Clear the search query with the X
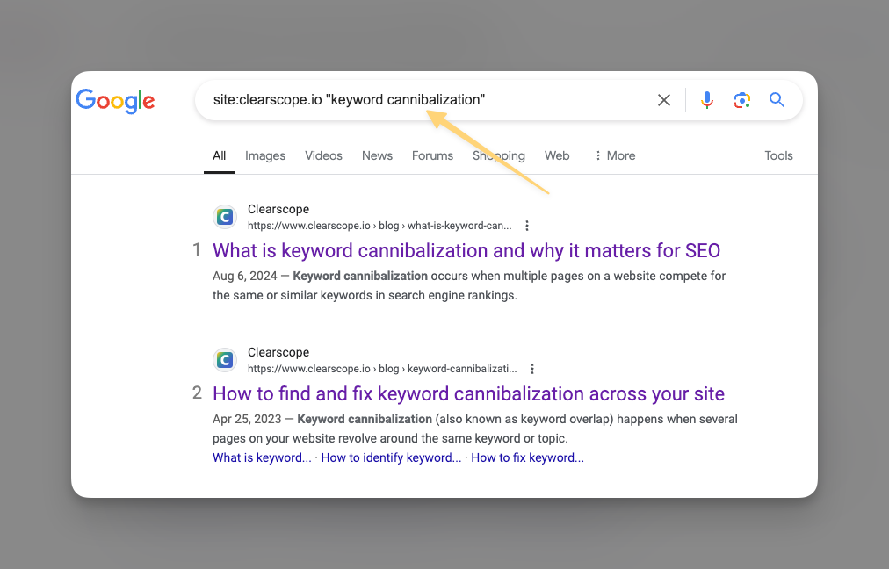This screenshot has width=889, height=569. pyautogui.click(x=664, y=100)
